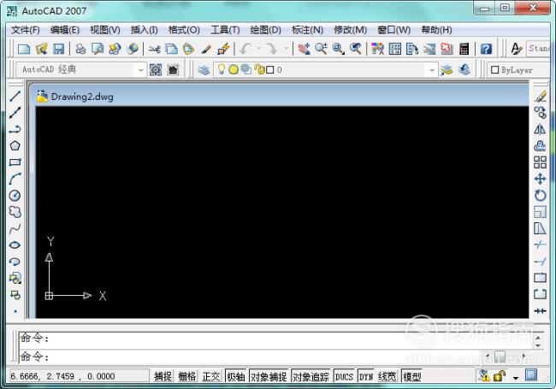Expand the Undo history dropdown arrow
This screenshot has height=389, width=556.
(x=259, y=49)
